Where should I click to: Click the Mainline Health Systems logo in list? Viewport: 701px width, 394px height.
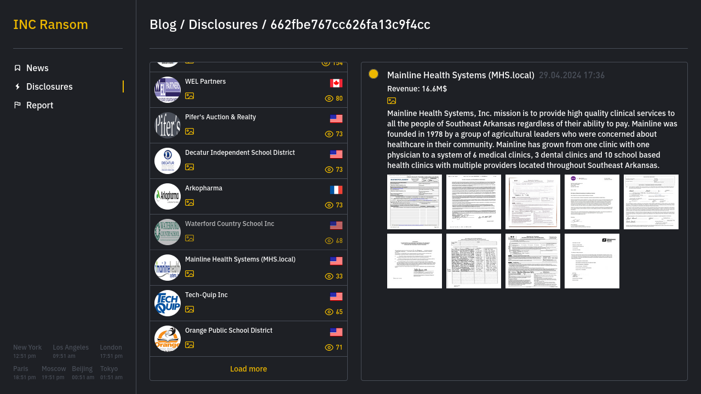coord(168,268)
